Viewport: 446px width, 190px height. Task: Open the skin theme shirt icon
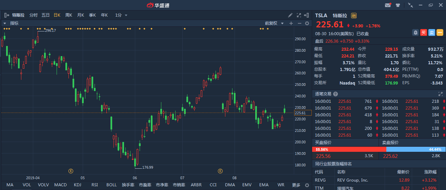click(398, 5)
